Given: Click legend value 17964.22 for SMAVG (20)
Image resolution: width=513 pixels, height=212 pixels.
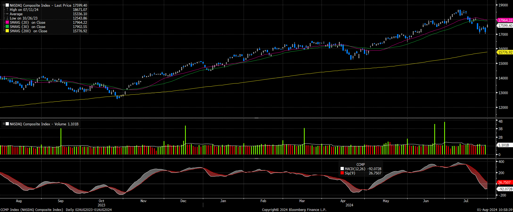Looking at the screenshot, I should click(80, 22).
